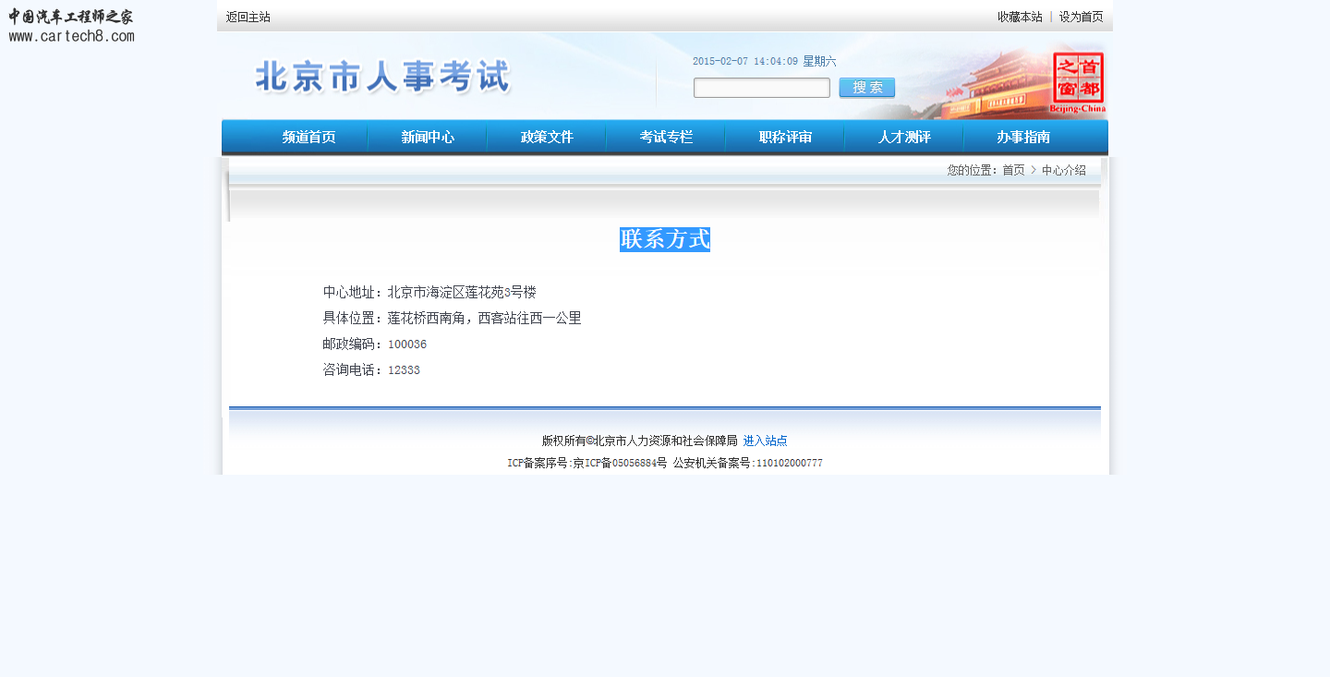Click the 北京市人事考试 site logo
The width and height of the screenshot is (1330, 677).
click(x=382, y=78)
